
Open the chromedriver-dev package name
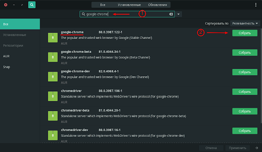pyautogui.click(x=75, y=130)
